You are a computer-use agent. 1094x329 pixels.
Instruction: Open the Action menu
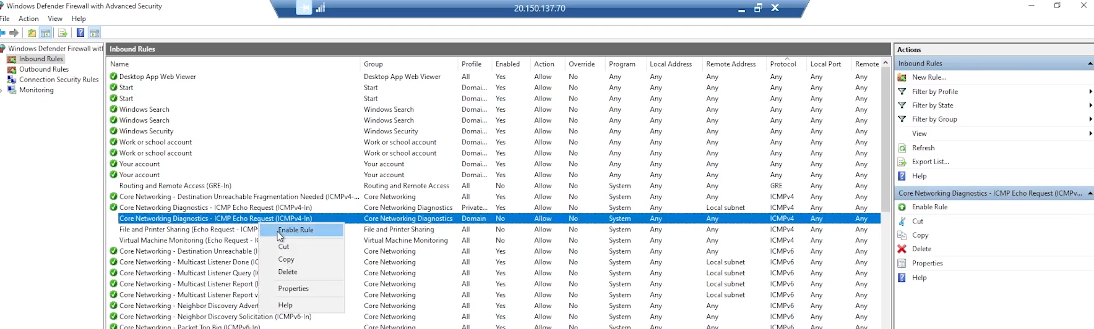28,19
